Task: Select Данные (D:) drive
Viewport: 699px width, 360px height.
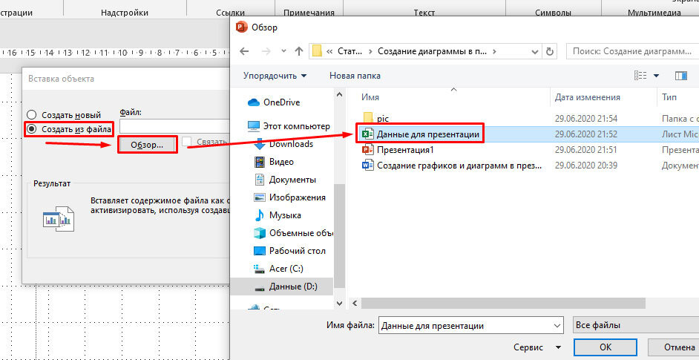Action: click(x=293, y=287)
